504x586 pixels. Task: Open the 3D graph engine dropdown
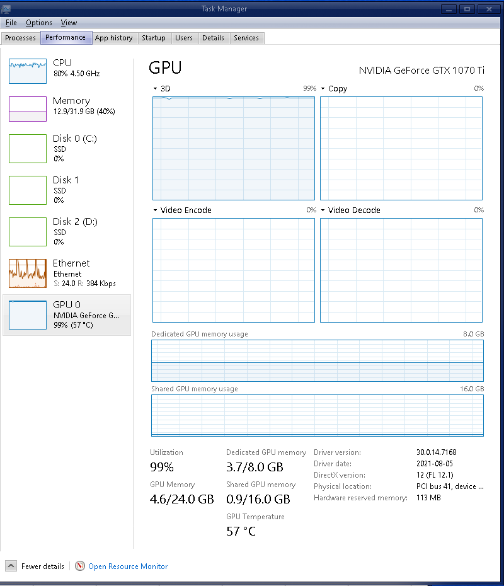coord(156,89)
